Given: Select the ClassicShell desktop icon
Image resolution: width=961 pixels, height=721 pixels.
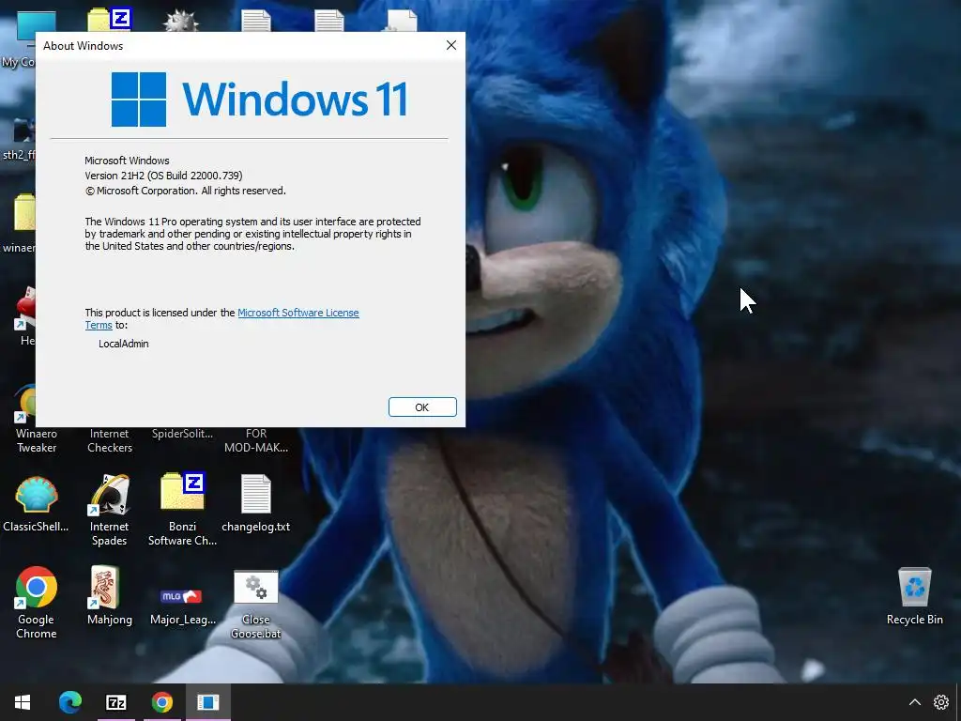Looking at the screenshot, I should pyautogui.click(x=36, y=504).
